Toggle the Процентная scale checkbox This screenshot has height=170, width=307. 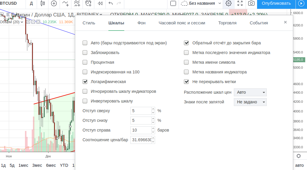[85, 62]
